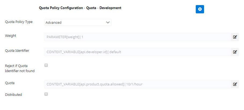Click the Quota field label

tap(10, 83)
